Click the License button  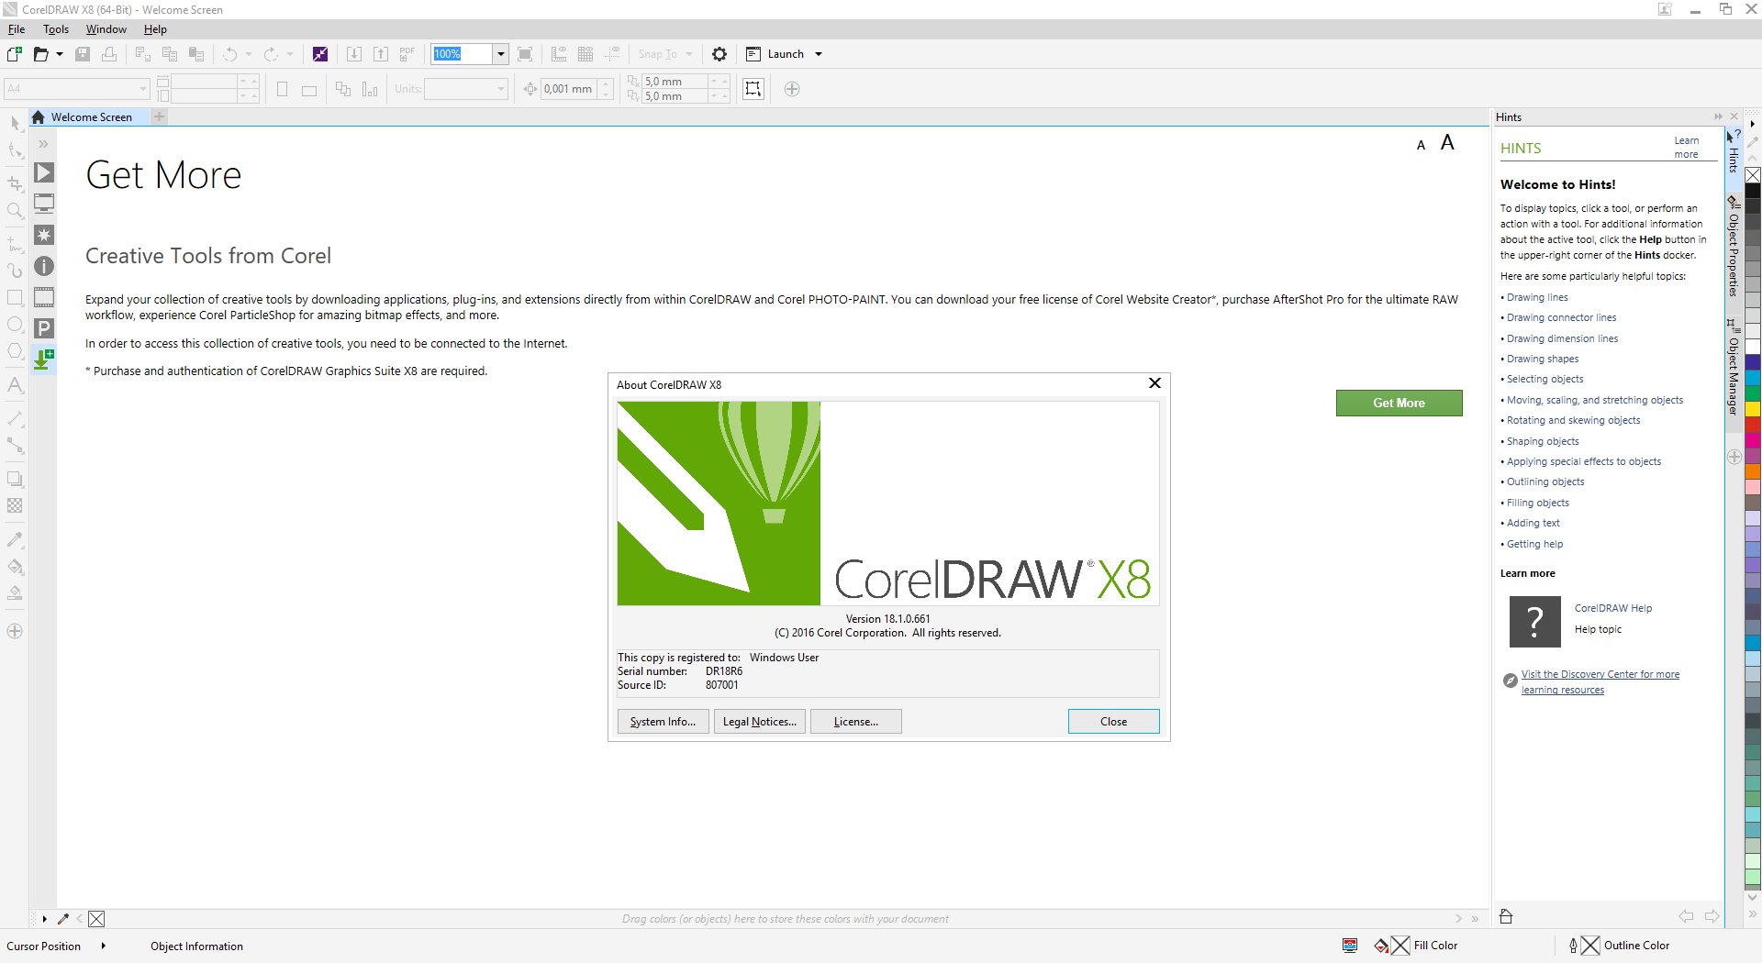coord(855,722)
